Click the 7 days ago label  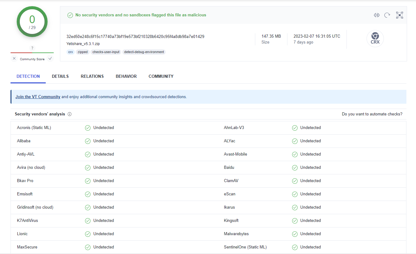(303, 42)
